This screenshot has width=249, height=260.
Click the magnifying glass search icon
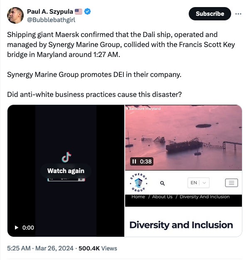tap(163, 183)
